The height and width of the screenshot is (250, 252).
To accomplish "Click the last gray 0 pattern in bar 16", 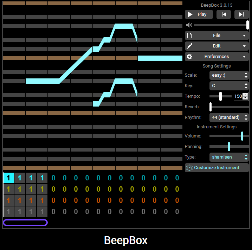I will click(177, 212).
